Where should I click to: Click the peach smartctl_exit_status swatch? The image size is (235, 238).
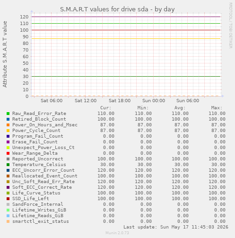tap(8, 221)
